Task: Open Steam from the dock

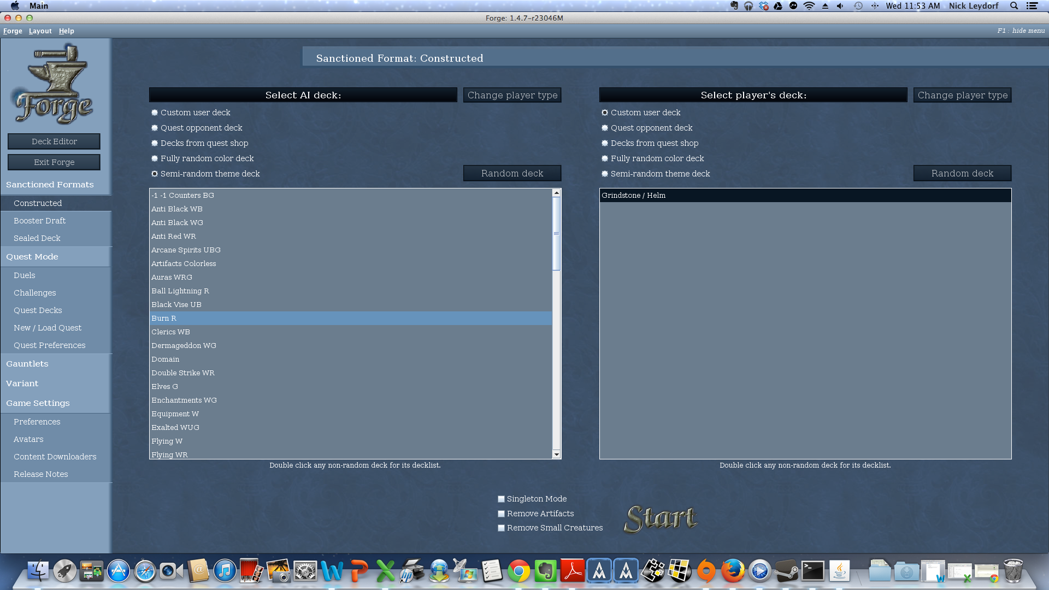Action: click(787, 571)
